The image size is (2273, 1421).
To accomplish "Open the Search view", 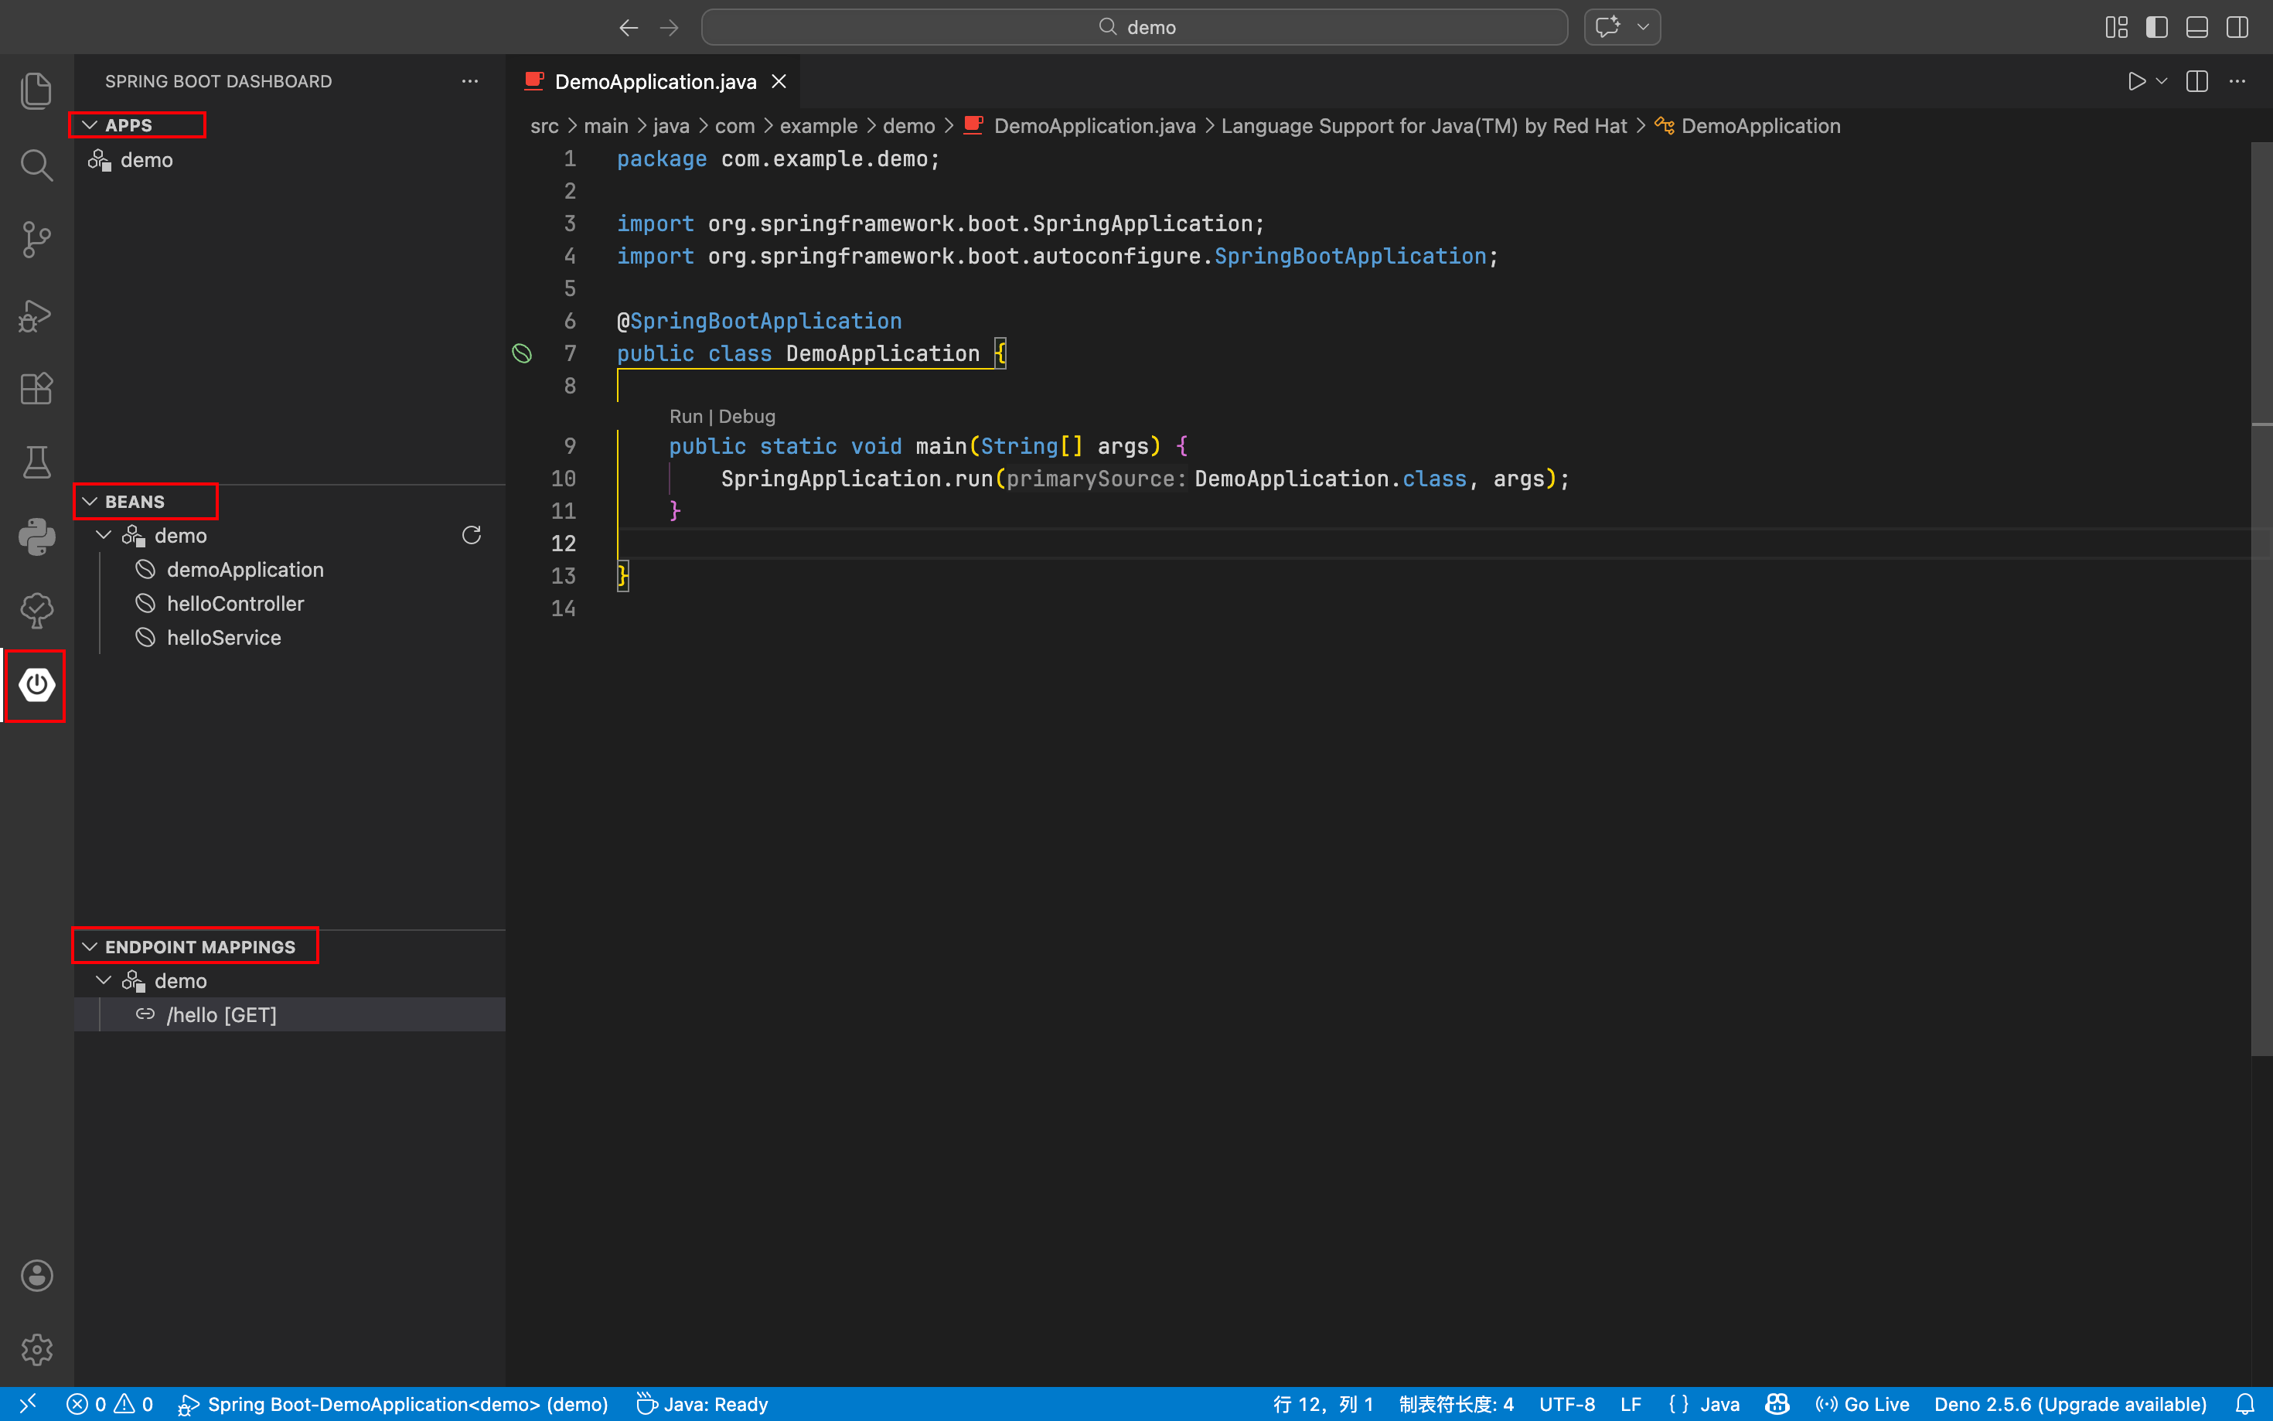I will point(36,165).
